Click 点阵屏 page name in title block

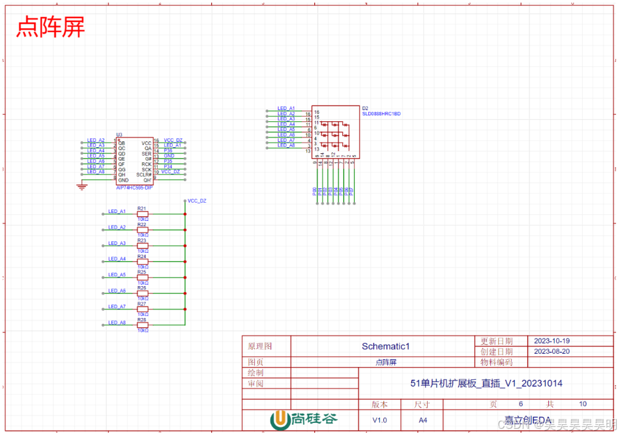click(385, 362)
